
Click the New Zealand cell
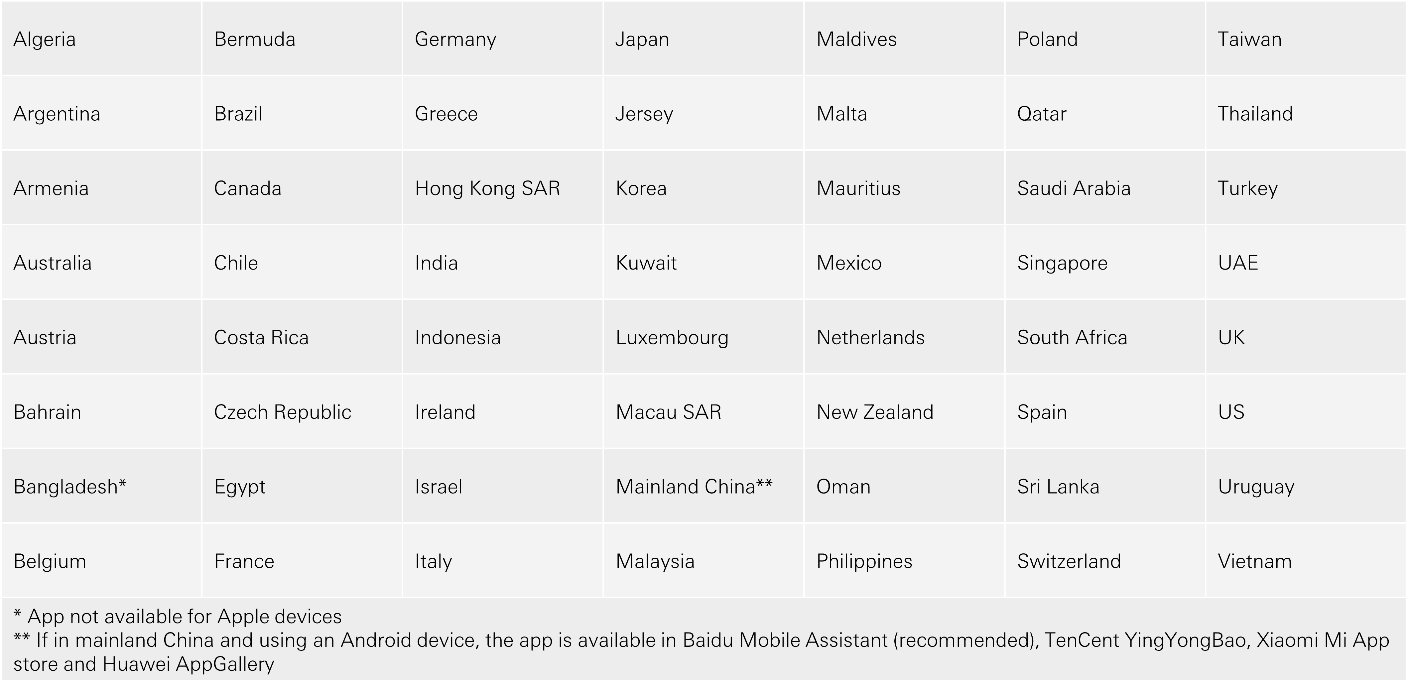(x=904, y=411)
